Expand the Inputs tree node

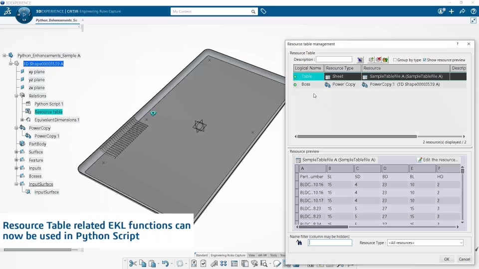point(16,168)
